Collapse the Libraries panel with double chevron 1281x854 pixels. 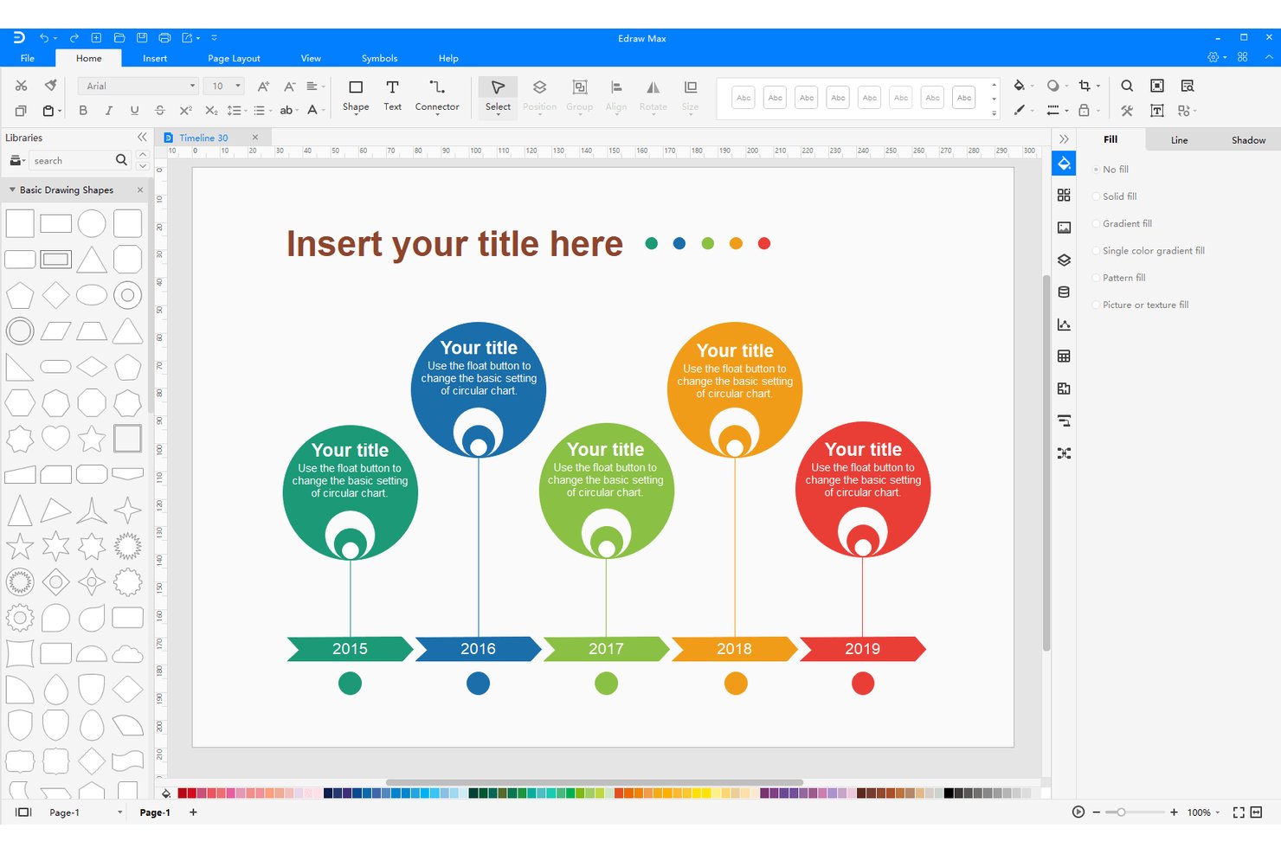(x=142, y=138)
